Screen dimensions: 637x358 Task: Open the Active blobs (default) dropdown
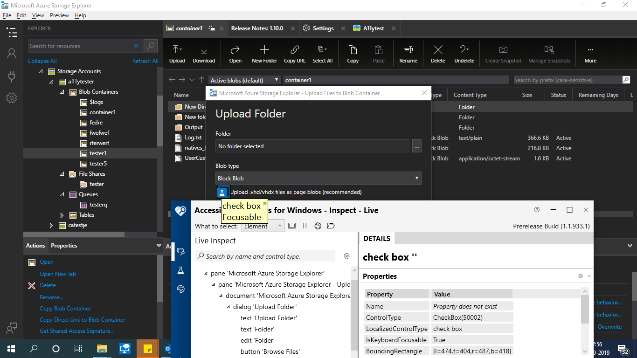(244, 80)
